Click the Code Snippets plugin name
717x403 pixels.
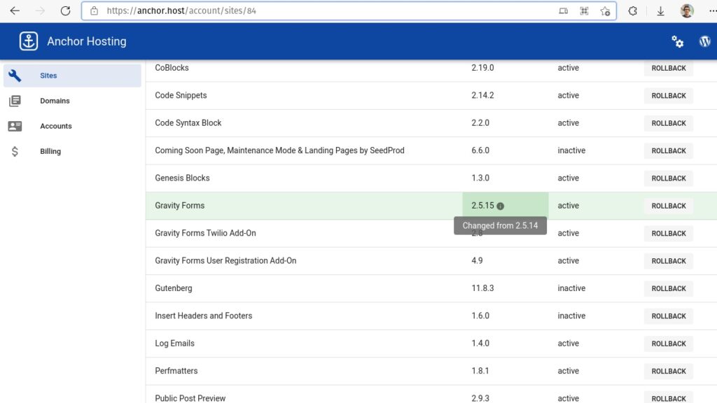[x=181, y=95]
